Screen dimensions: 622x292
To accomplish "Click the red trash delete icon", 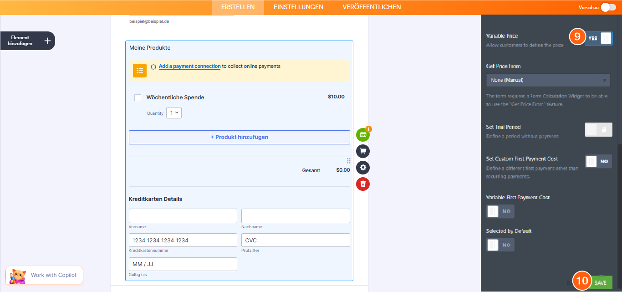I will (x=363, y=184).
